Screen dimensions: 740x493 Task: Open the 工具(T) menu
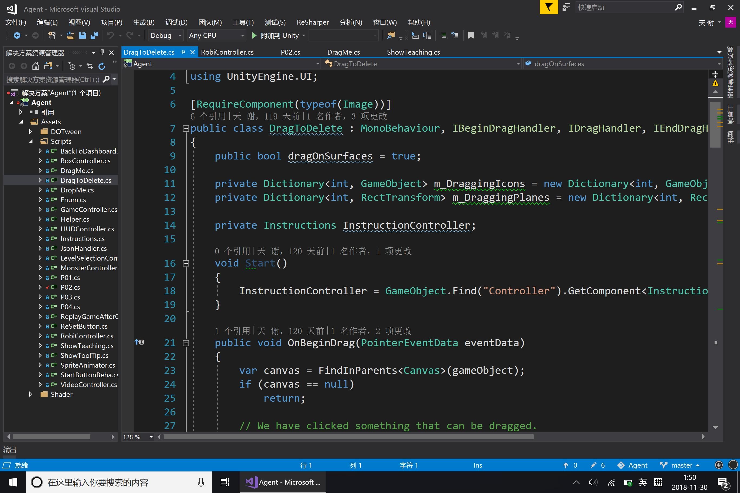243,22
